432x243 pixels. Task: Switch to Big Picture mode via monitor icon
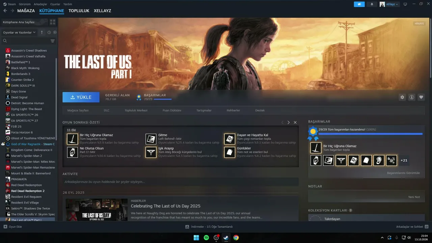coord(405,4)
